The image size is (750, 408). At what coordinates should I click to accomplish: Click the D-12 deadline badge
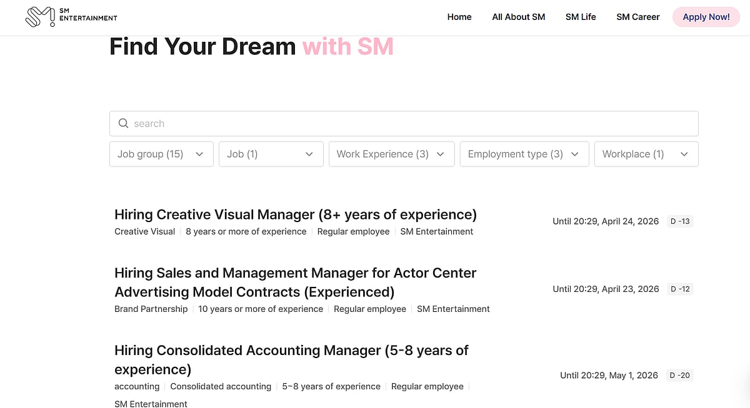[679, 289]
